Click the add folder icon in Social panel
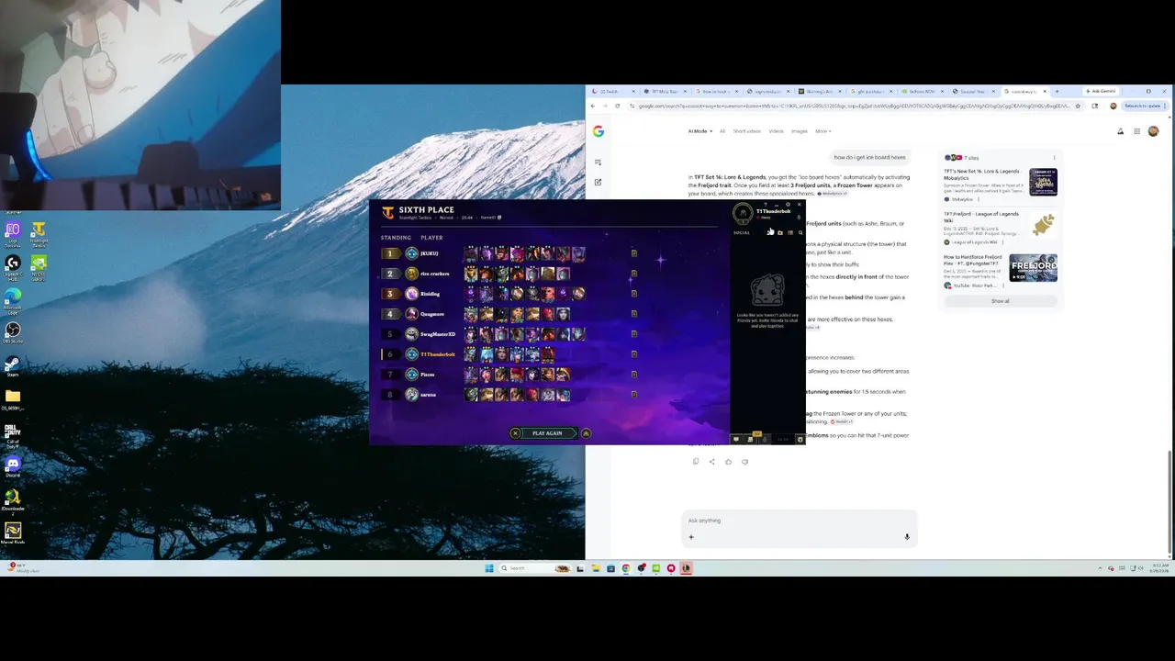This screenshot has width=1175, height=661. (780, 232)
